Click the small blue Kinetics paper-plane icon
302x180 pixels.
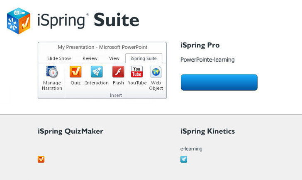coord(184,159)
